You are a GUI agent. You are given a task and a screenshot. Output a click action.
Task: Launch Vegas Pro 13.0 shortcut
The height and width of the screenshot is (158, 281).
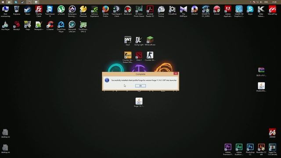pyautogui.click(x=272, y=150)
